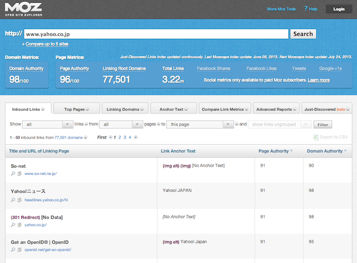Click the page icon in OpenID row

coord(20,250)
